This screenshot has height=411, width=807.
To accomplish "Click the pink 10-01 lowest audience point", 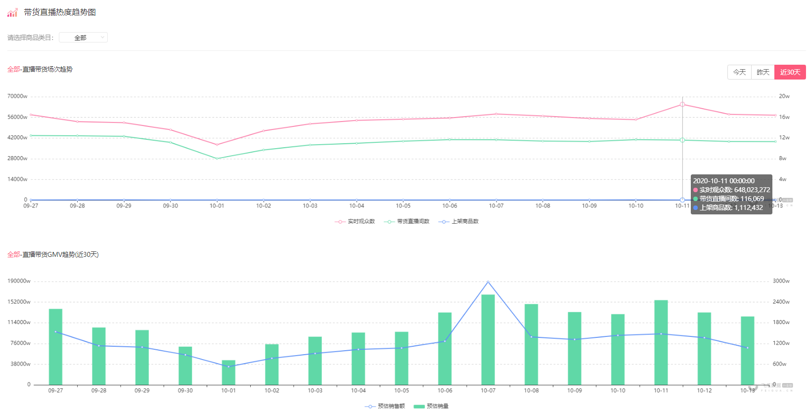I will tap(217, 145).
